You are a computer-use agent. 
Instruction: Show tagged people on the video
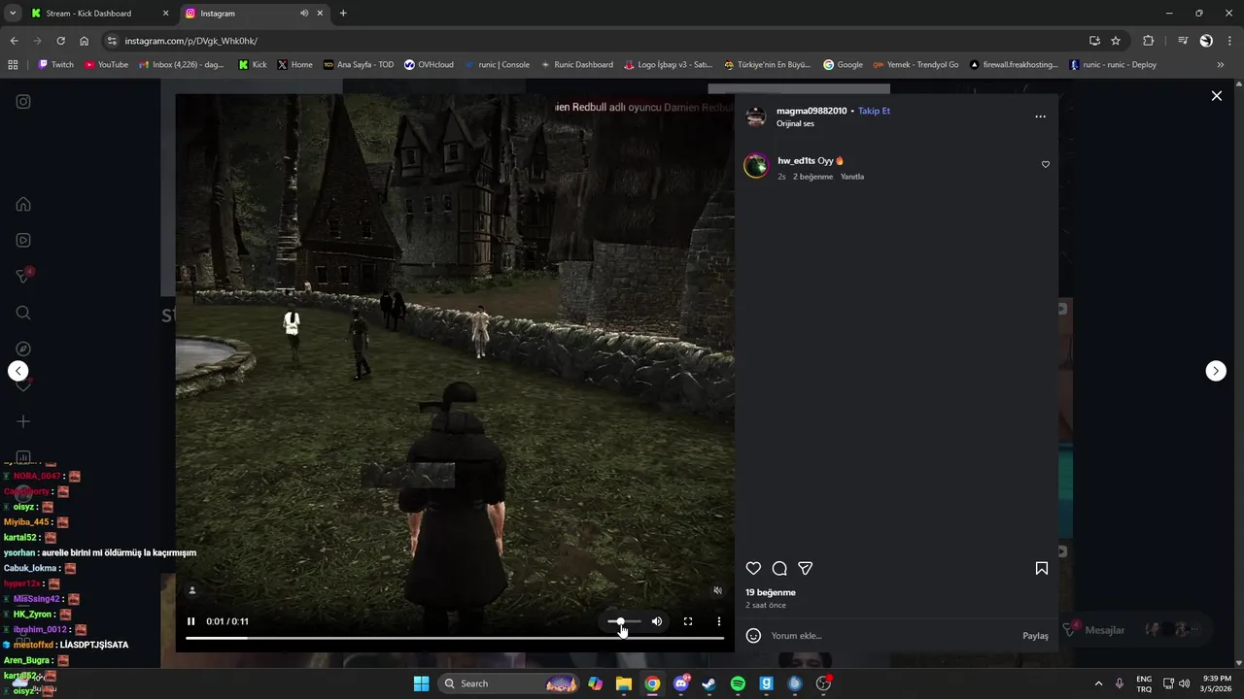[x=192, y=590]
